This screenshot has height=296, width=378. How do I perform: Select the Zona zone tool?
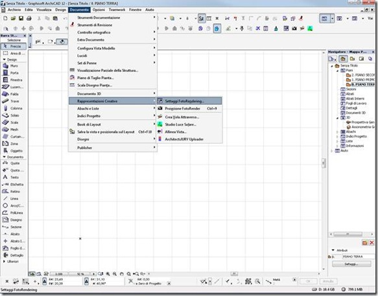coord(14,144)
